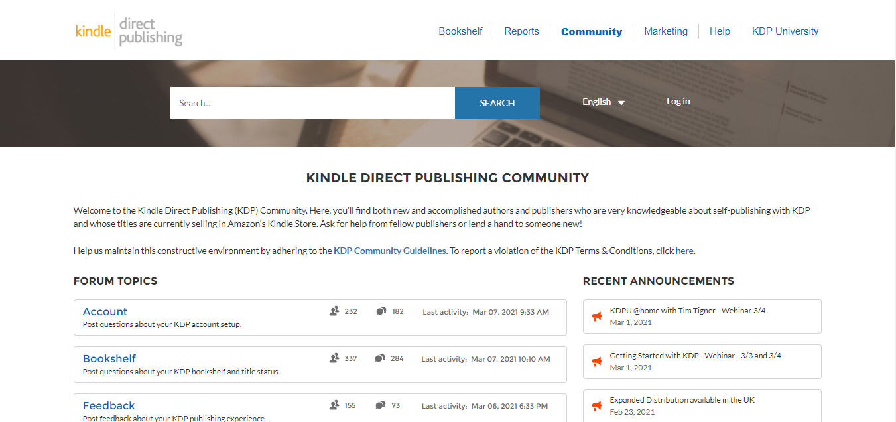Open the KDP University menu item

point(785,31)
